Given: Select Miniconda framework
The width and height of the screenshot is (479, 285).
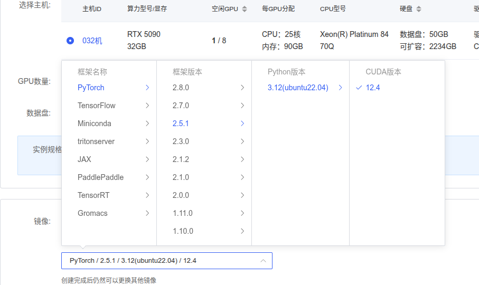Looking at the screenshot, I should tap(95, 123).
